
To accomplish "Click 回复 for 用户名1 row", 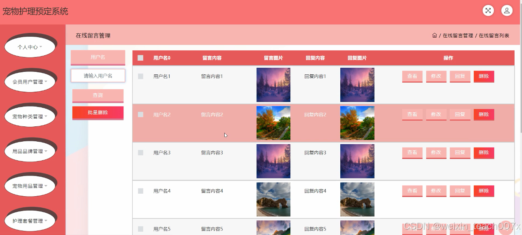I will [460, 76].
